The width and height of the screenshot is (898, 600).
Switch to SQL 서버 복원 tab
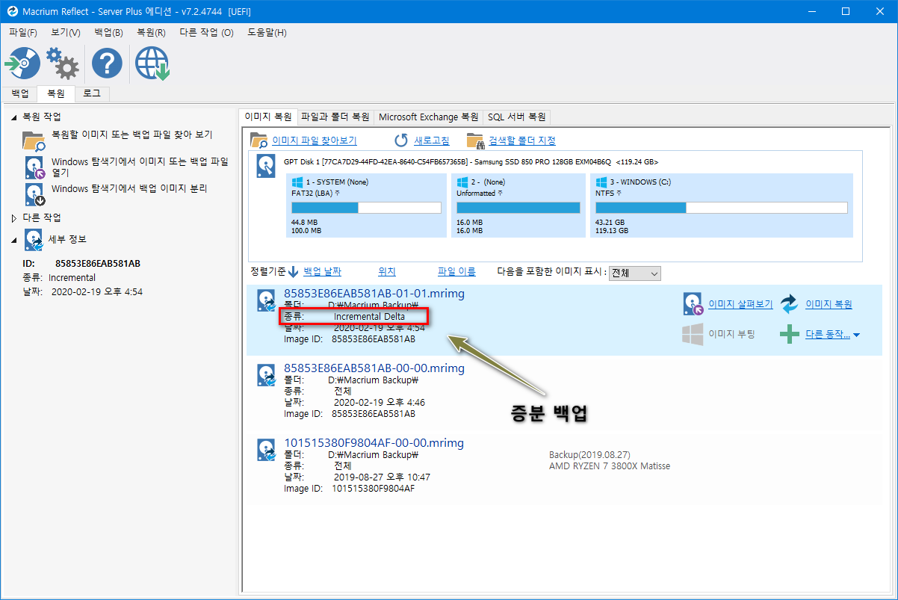click(517, 117)
